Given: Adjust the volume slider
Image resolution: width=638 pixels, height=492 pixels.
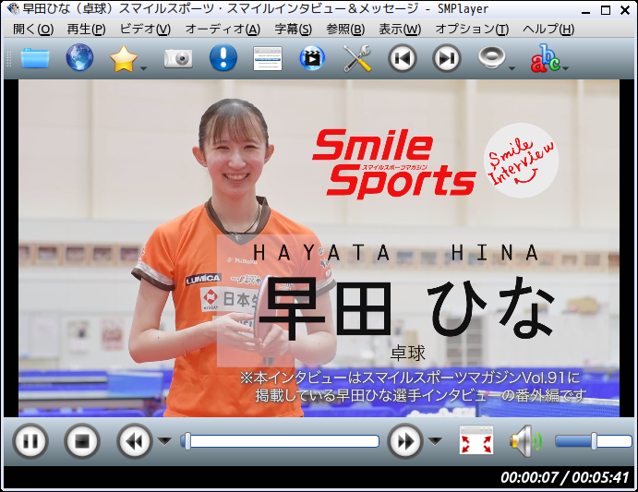Looking at the screenshot, I should point(594,441).
